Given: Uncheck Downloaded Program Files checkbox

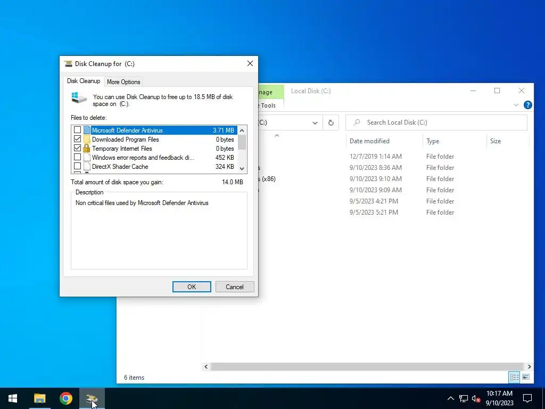Looking at the screenshot, I should (78, 139).
